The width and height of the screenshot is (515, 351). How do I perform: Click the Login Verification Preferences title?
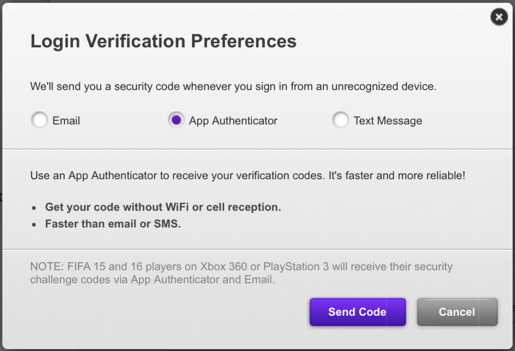tap(163, 41)
